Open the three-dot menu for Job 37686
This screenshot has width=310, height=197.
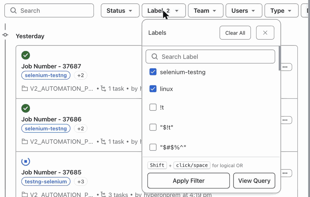(x=285, y=120)
